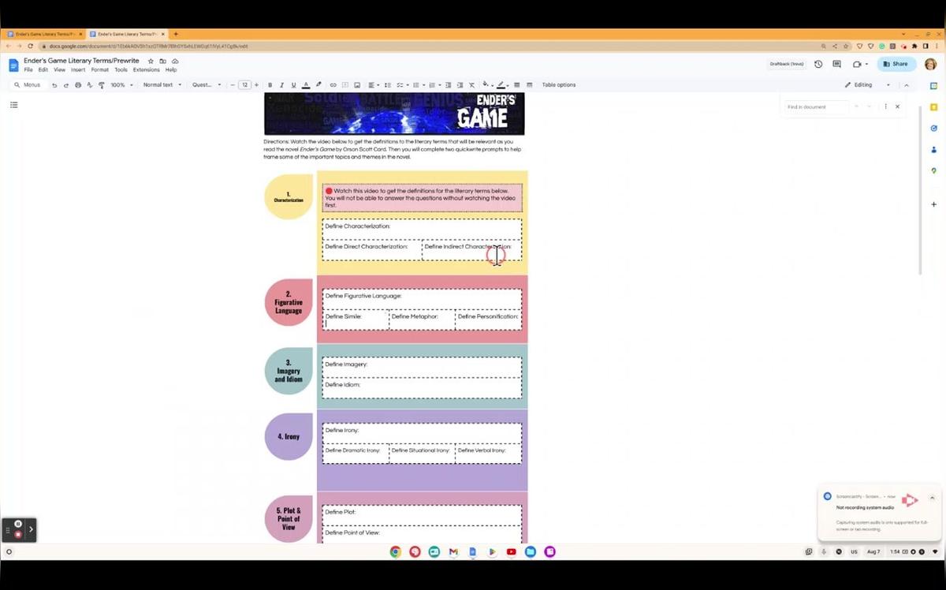The image size is (946, 590).
Task: Click the border color pen swatch
Action: point(501,84)
